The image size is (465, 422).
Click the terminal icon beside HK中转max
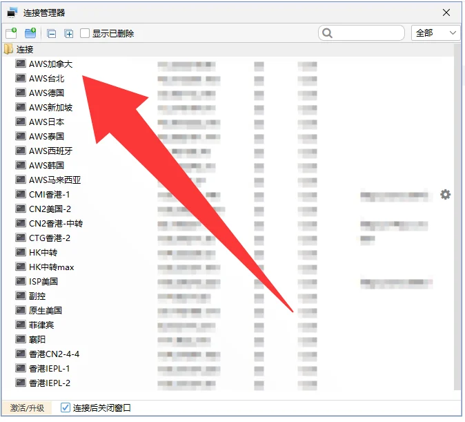(x=21, y=267)
